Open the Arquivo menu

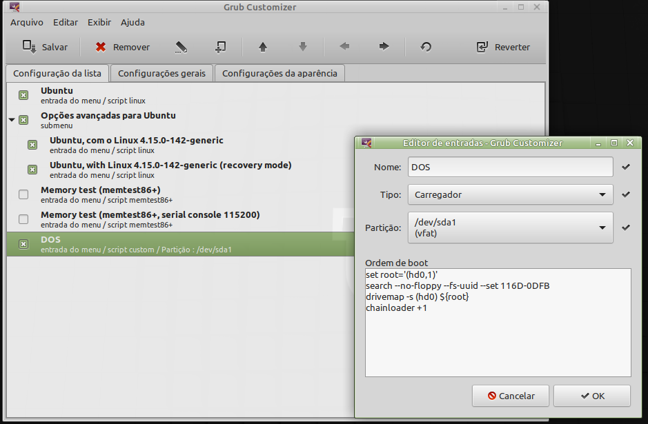click(x=27, y=22)
